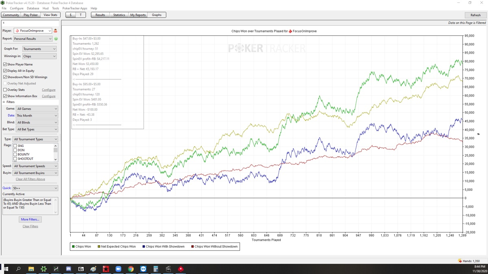Open TeamViewer from the taskbar

point(143,269)
